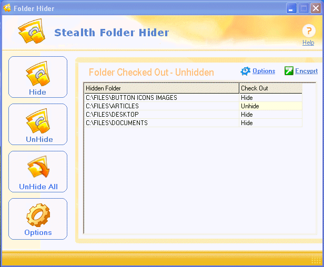This screenshot has width=324, height=267.
Task: Open the Encypt link text
Action: [306, 71]
